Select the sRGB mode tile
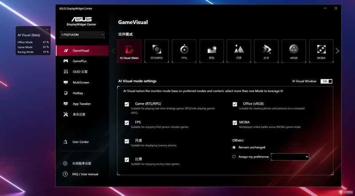 [x=294, y=51]
